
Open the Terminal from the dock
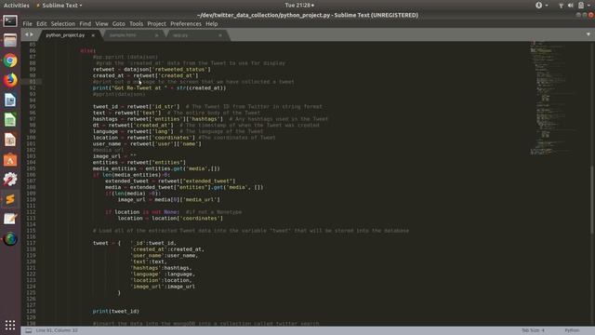click(10, 20)
